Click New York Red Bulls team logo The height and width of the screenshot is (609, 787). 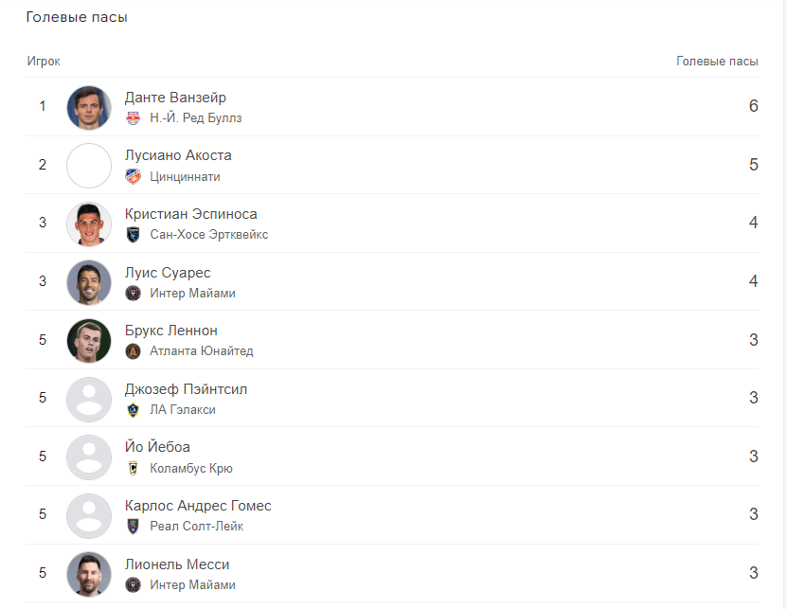point(134,118)
